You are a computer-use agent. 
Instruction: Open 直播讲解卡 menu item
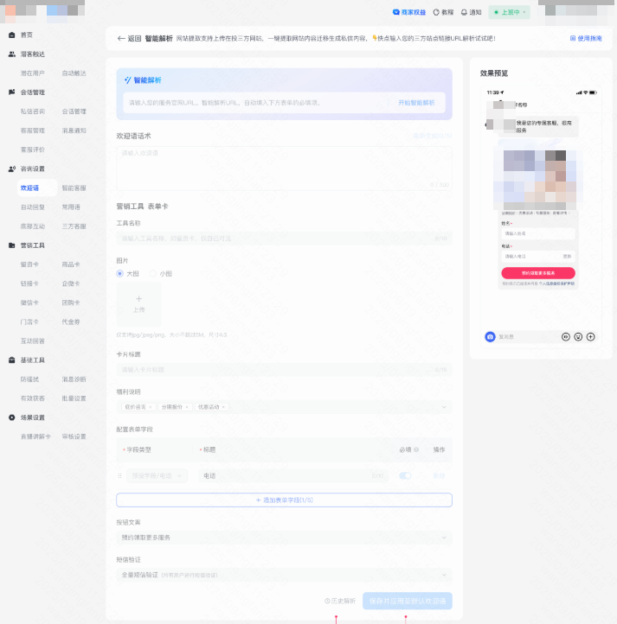35,436
